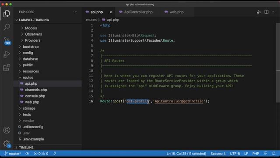Image resolution: width=280 pixels, height=158 pixels.
Task: Click Ln 16, Col 25 cursor position
Action: point(186,154)
